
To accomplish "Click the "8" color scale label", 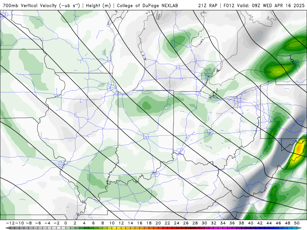I will tap(102, 223).
